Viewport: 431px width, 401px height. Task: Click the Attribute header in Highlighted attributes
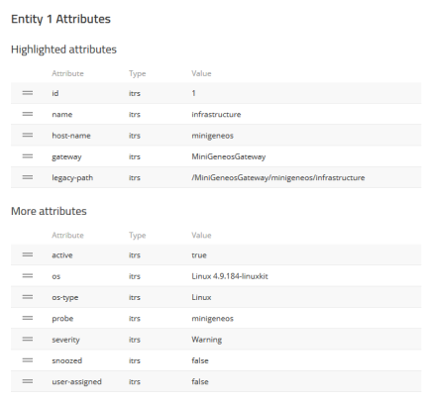(67, 73)
